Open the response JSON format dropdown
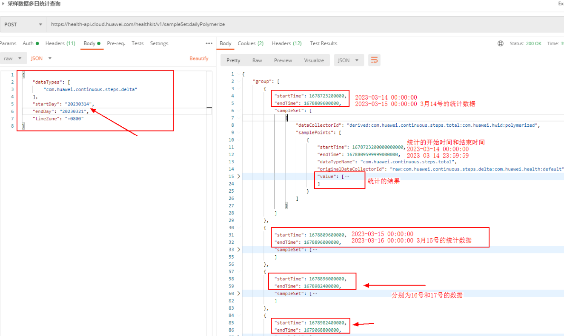Viewport: 564px width, 336px height. coord(349,60)
